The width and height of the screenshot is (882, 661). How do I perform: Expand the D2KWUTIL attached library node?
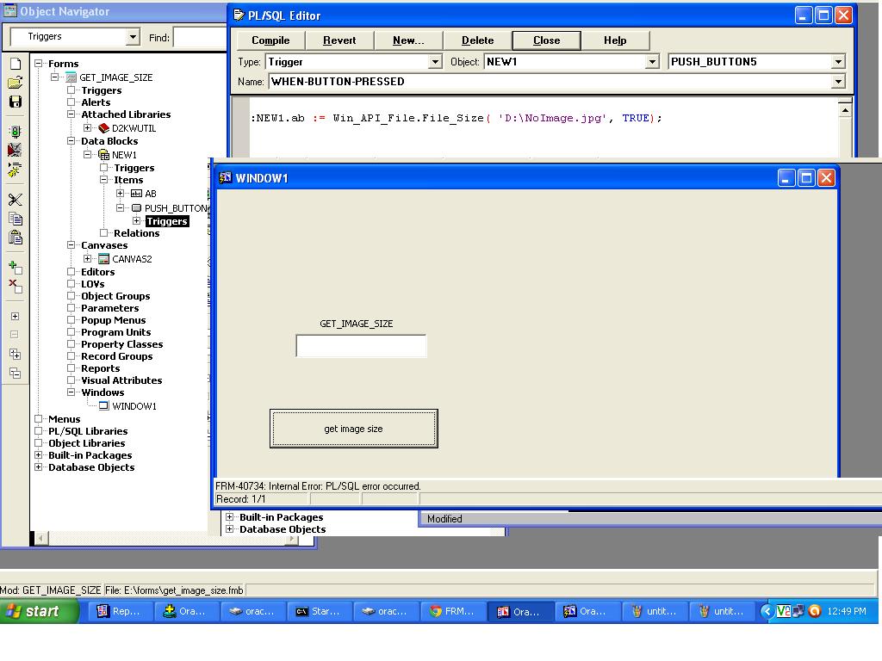point(87,128)
